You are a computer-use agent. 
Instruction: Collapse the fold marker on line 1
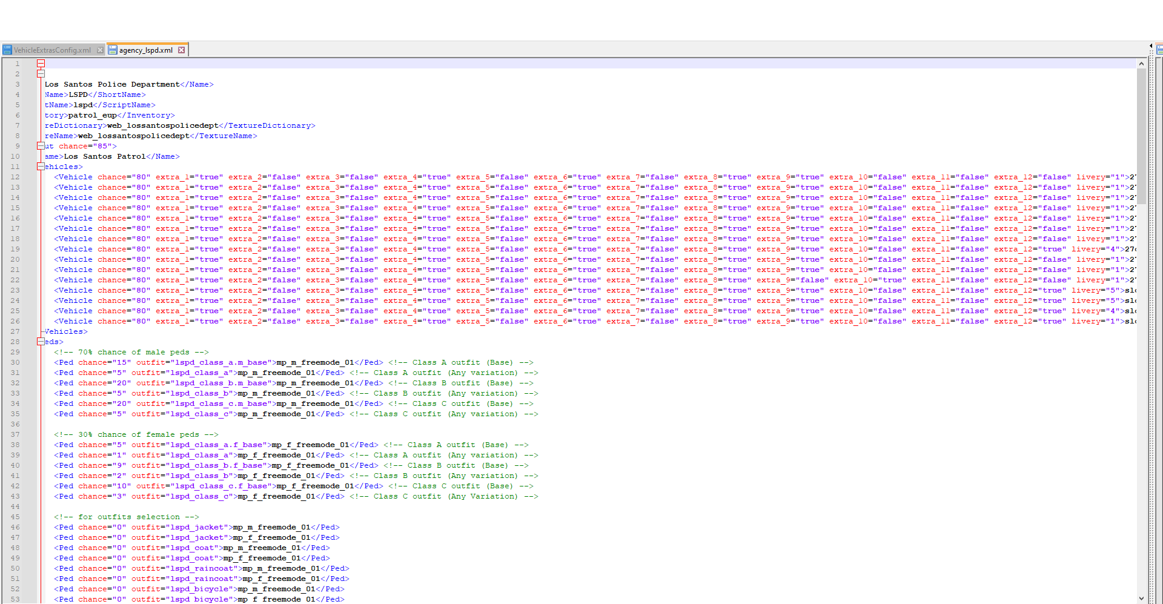pyautogui.click(x=41, y=64)
